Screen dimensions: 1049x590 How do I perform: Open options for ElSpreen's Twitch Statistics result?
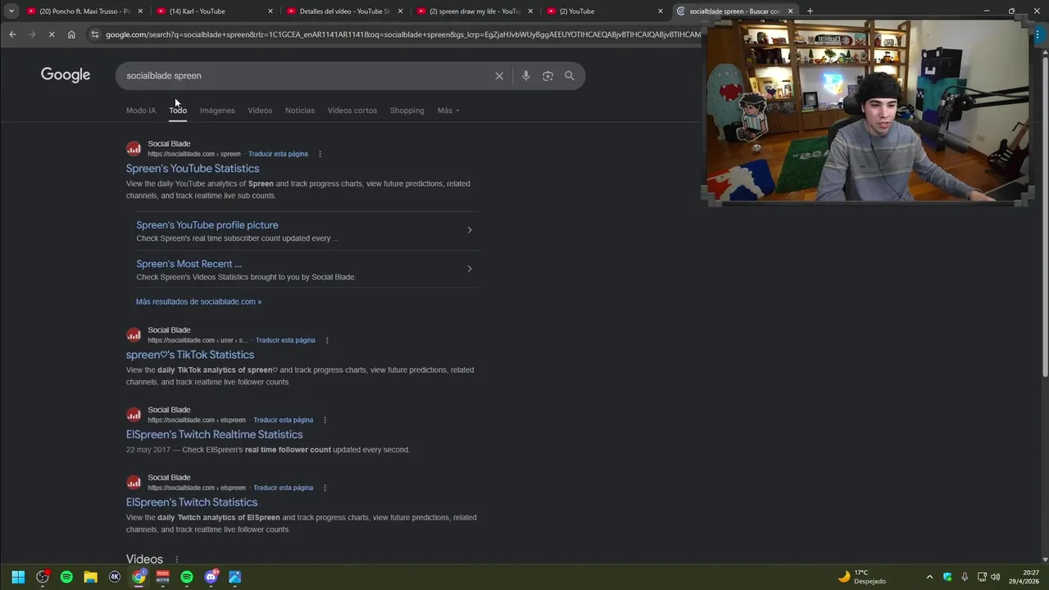(325, 488)
